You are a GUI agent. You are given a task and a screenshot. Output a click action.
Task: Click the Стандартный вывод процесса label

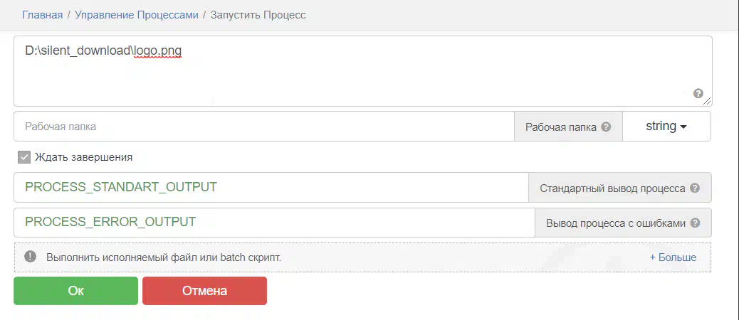coord(612,188)
